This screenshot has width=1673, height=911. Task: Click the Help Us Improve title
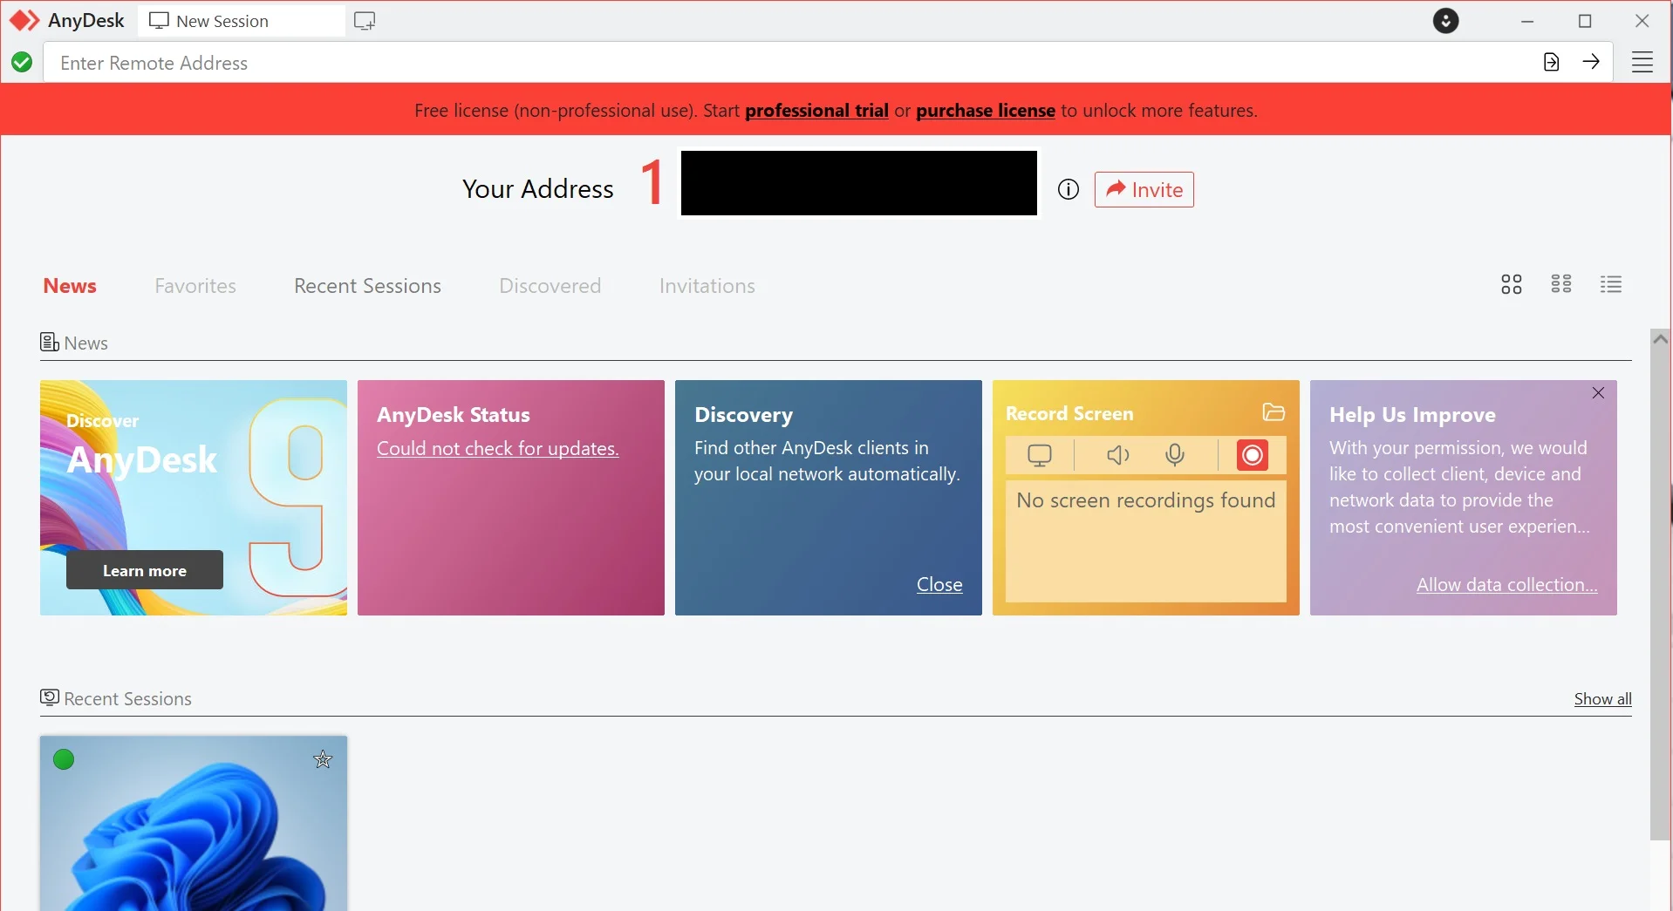tap(1412, 415)
